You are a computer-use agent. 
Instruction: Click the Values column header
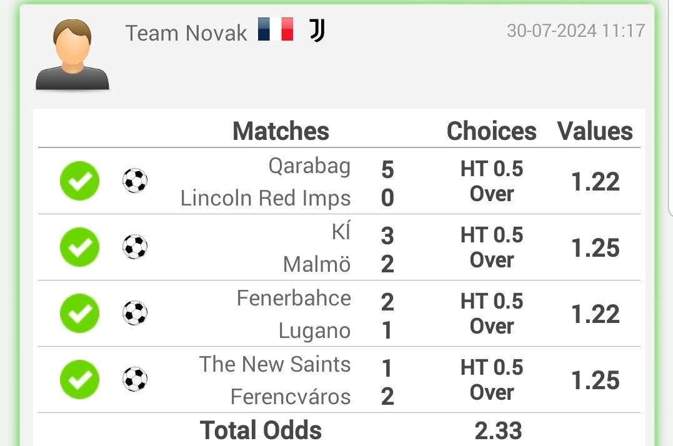595,131
